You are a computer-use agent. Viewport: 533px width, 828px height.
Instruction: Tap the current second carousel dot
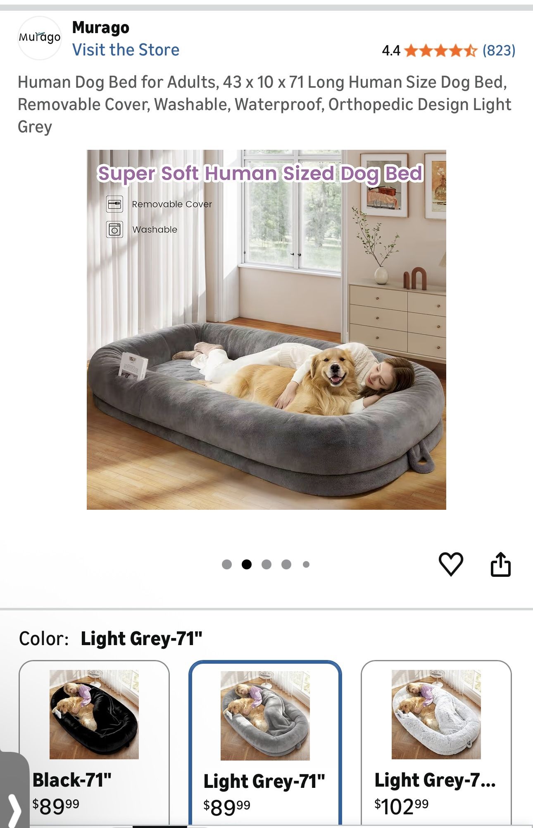coord(247,564)
